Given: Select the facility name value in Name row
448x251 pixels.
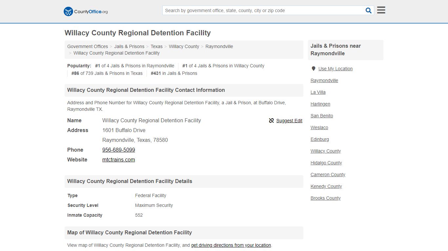Looking at the screenshot, I should (x=152, y=120).
